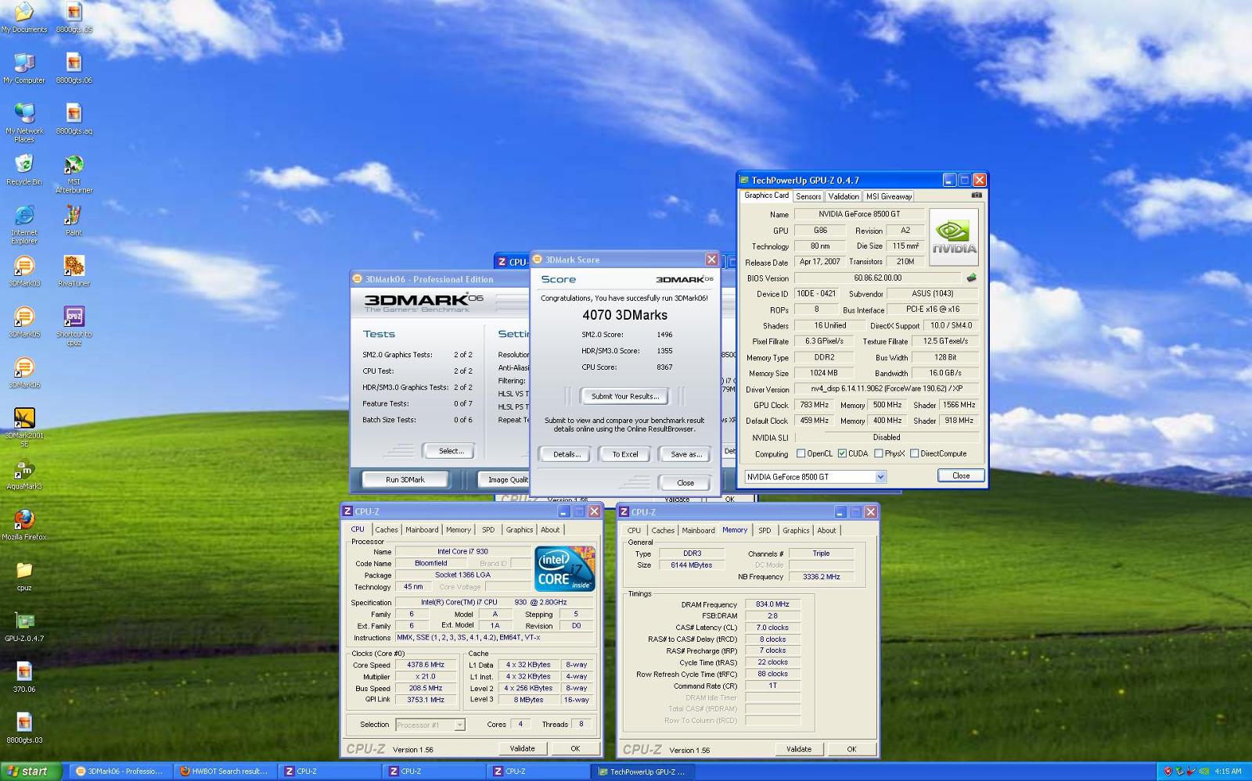
Task: Click Save as... in 3DMark Score
Action: click(x=685, y=454)
